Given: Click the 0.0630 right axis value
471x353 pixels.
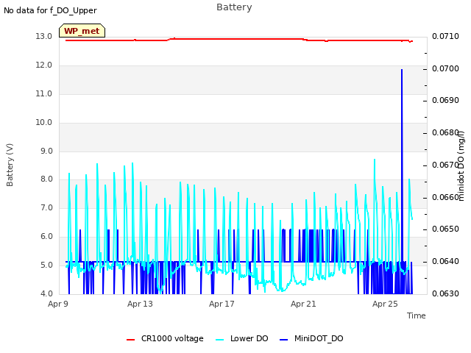Looking at the screenshot, I should (x=445, y=293).
